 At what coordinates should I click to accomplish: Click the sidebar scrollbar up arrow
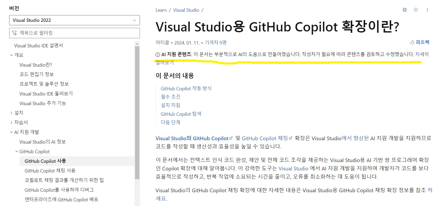click(x=137, y=44)
